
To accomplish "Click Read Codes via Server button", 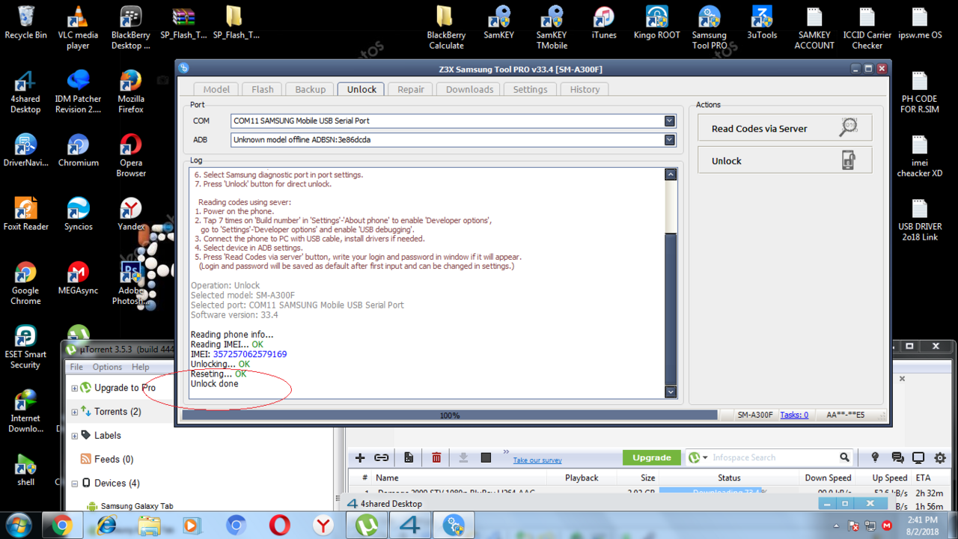I will pos(785,128).
